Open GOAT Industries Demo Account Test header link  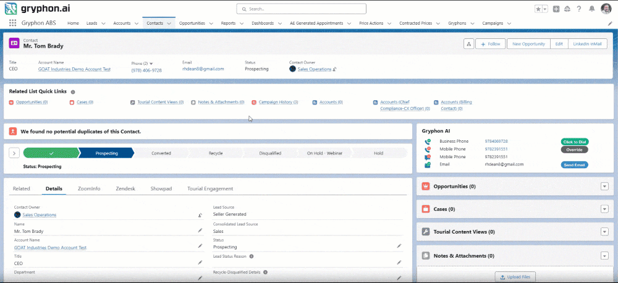click(74, 69)
